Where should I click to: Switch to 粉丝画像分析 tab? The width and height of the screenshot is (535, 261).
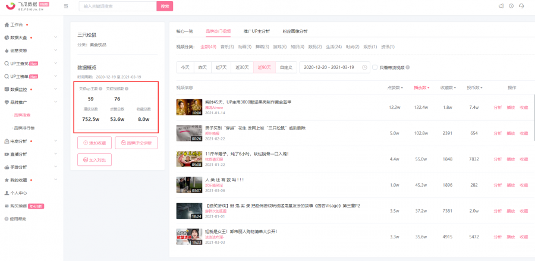(x=295, y=31)
